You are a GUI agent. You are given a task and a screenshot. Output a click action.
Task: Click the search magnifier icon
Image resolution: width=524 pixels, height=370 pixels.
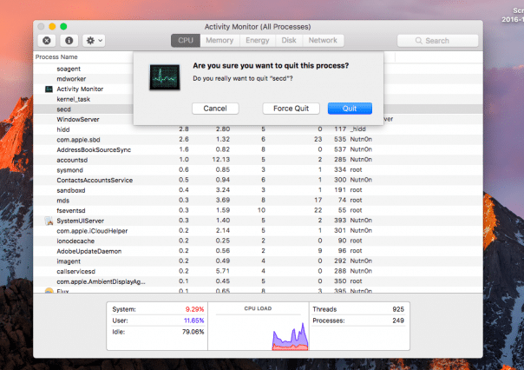pos(418,41)
